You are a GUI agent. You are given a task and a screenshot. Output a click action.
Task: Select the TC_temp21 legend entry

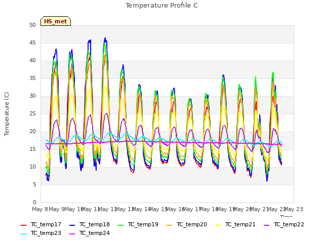tap(235, 225)
